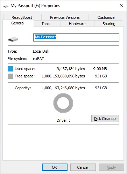The image size is (127, 174).
Task: Click the 'Used space:' label
Action: tap(25, 69)
